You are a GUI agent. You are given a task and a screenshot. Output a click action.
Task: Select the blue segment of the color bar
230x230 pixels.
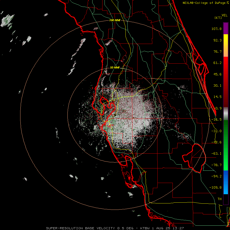(226, 182)
